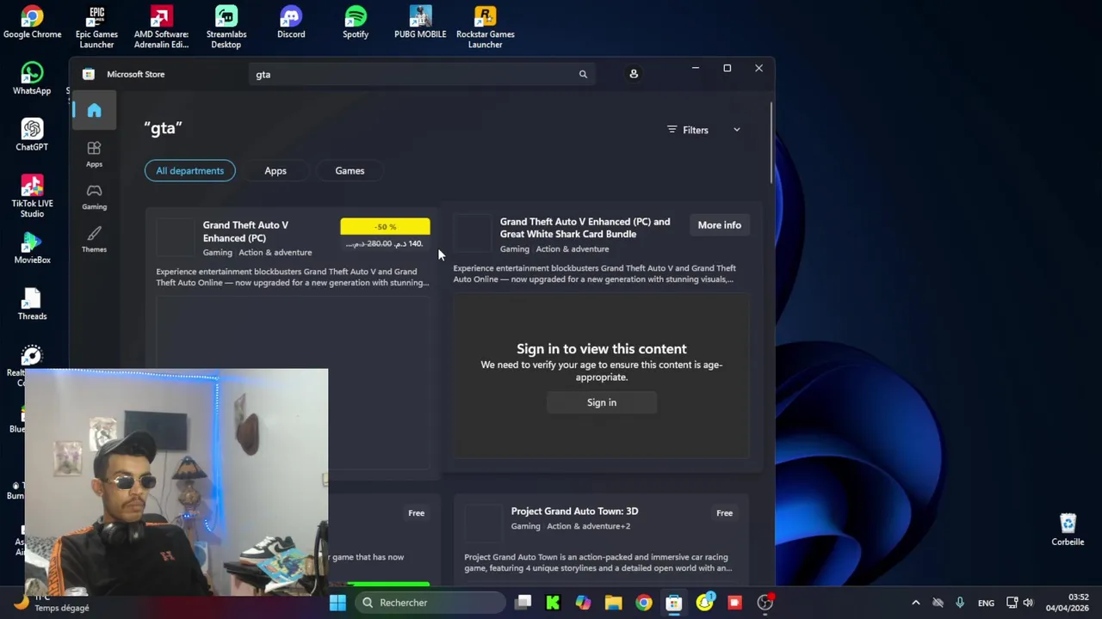Select the All departments filter

click(x=189, y=170)
